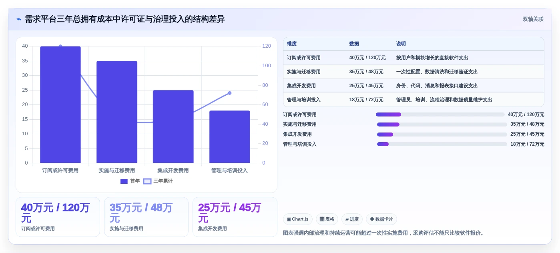Click table cell 订阅或许可费用
Viewport: 560px width, 253px height.
click(x=304, y=58)
